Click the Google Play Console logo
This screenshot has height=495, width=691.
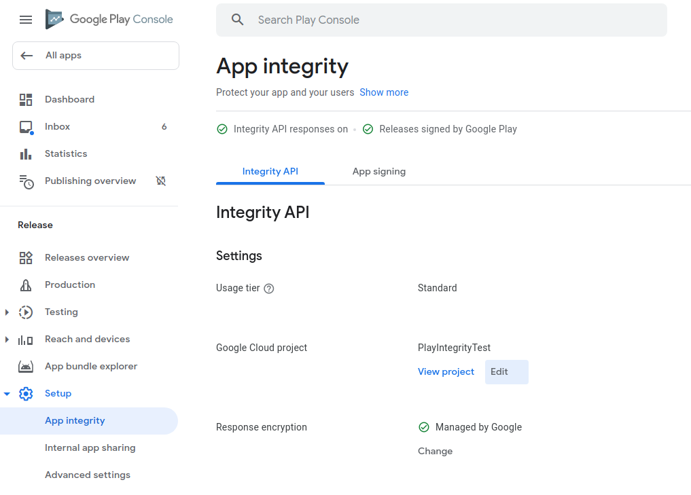click(109, 20)
